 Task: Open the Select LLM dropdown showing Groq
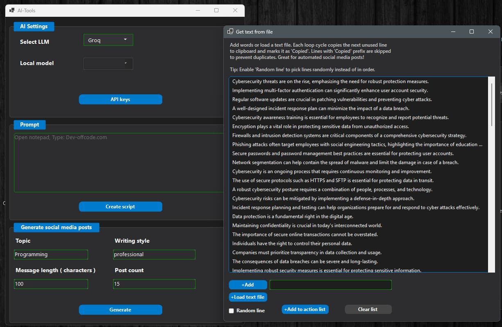pos(108,40)
